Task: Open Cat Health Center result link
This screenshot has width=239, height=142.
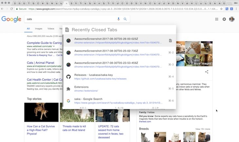Action: coord(45,80)
